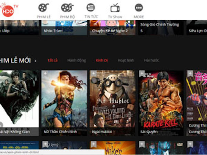Click the HDO TV logo
The width and height of the screenshot is (207, 155).
pos(8,10)
